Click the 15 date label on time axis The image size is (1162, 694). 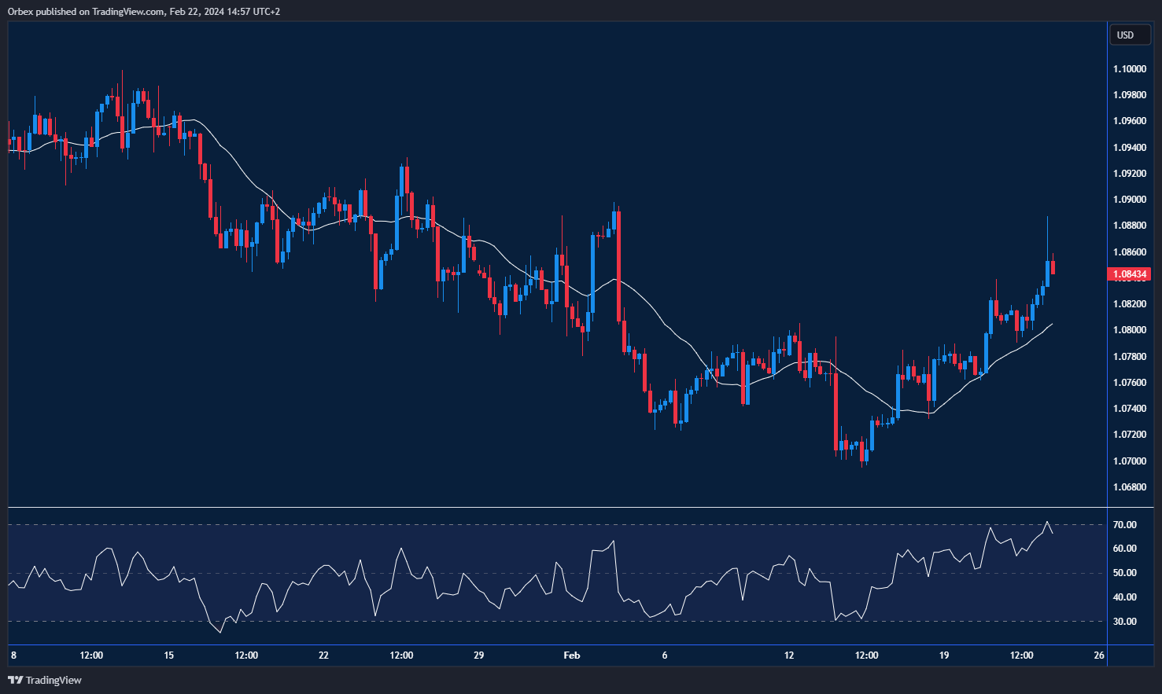[168, 655]
